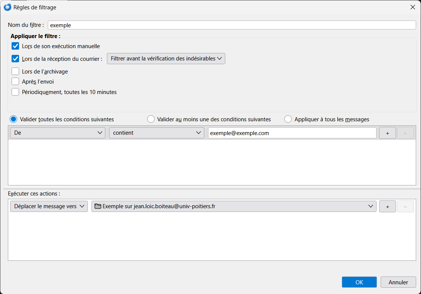Select 'Appliquer à tous les messages'
421x294 pixels.
click(x=288, y=119)
